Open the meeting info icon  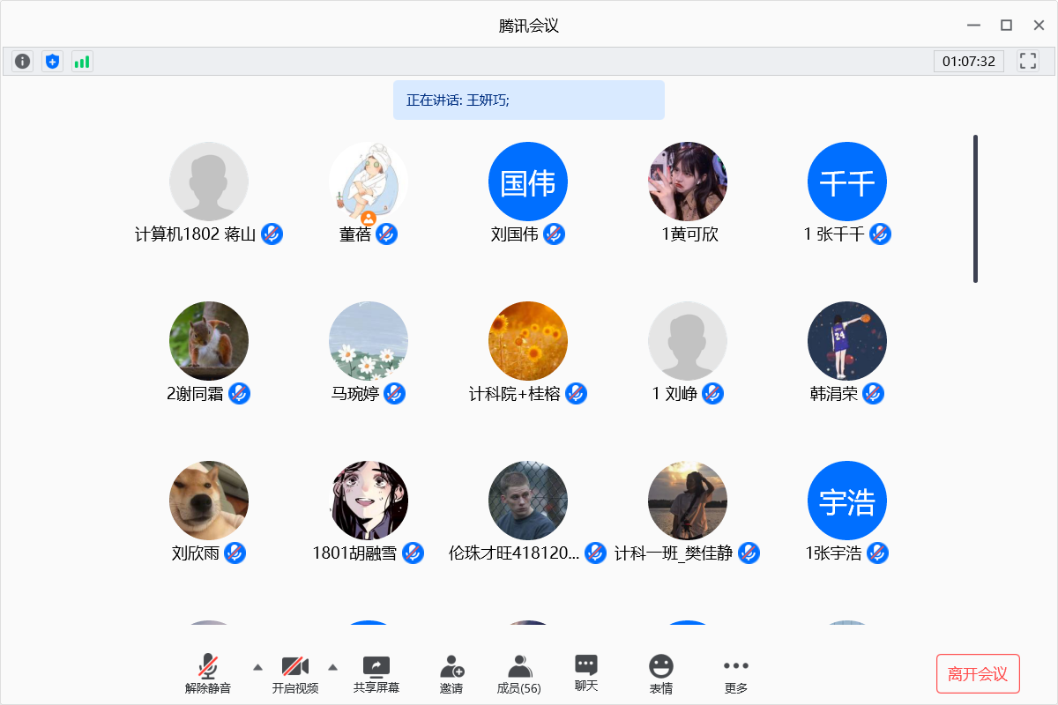22,62
